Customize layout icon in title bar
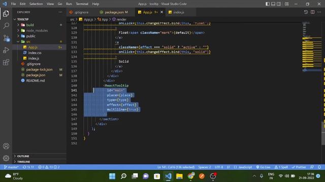This screenshot has height=182, width=325. coord(286,4)
